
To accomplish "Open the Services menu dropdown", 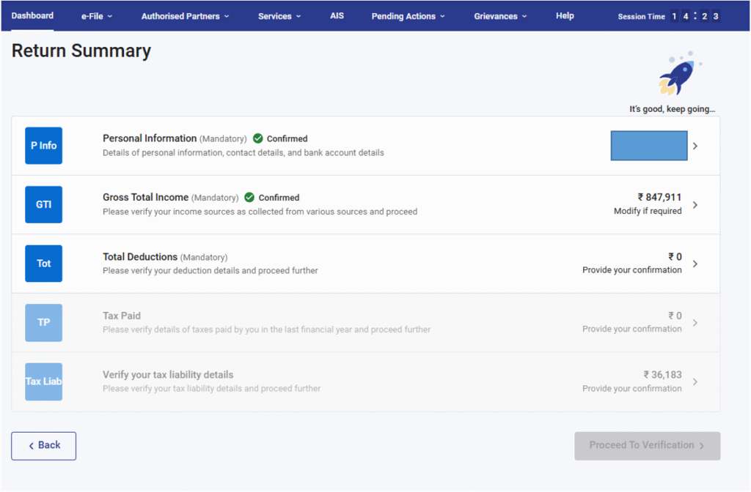I will tap(279, 16).
